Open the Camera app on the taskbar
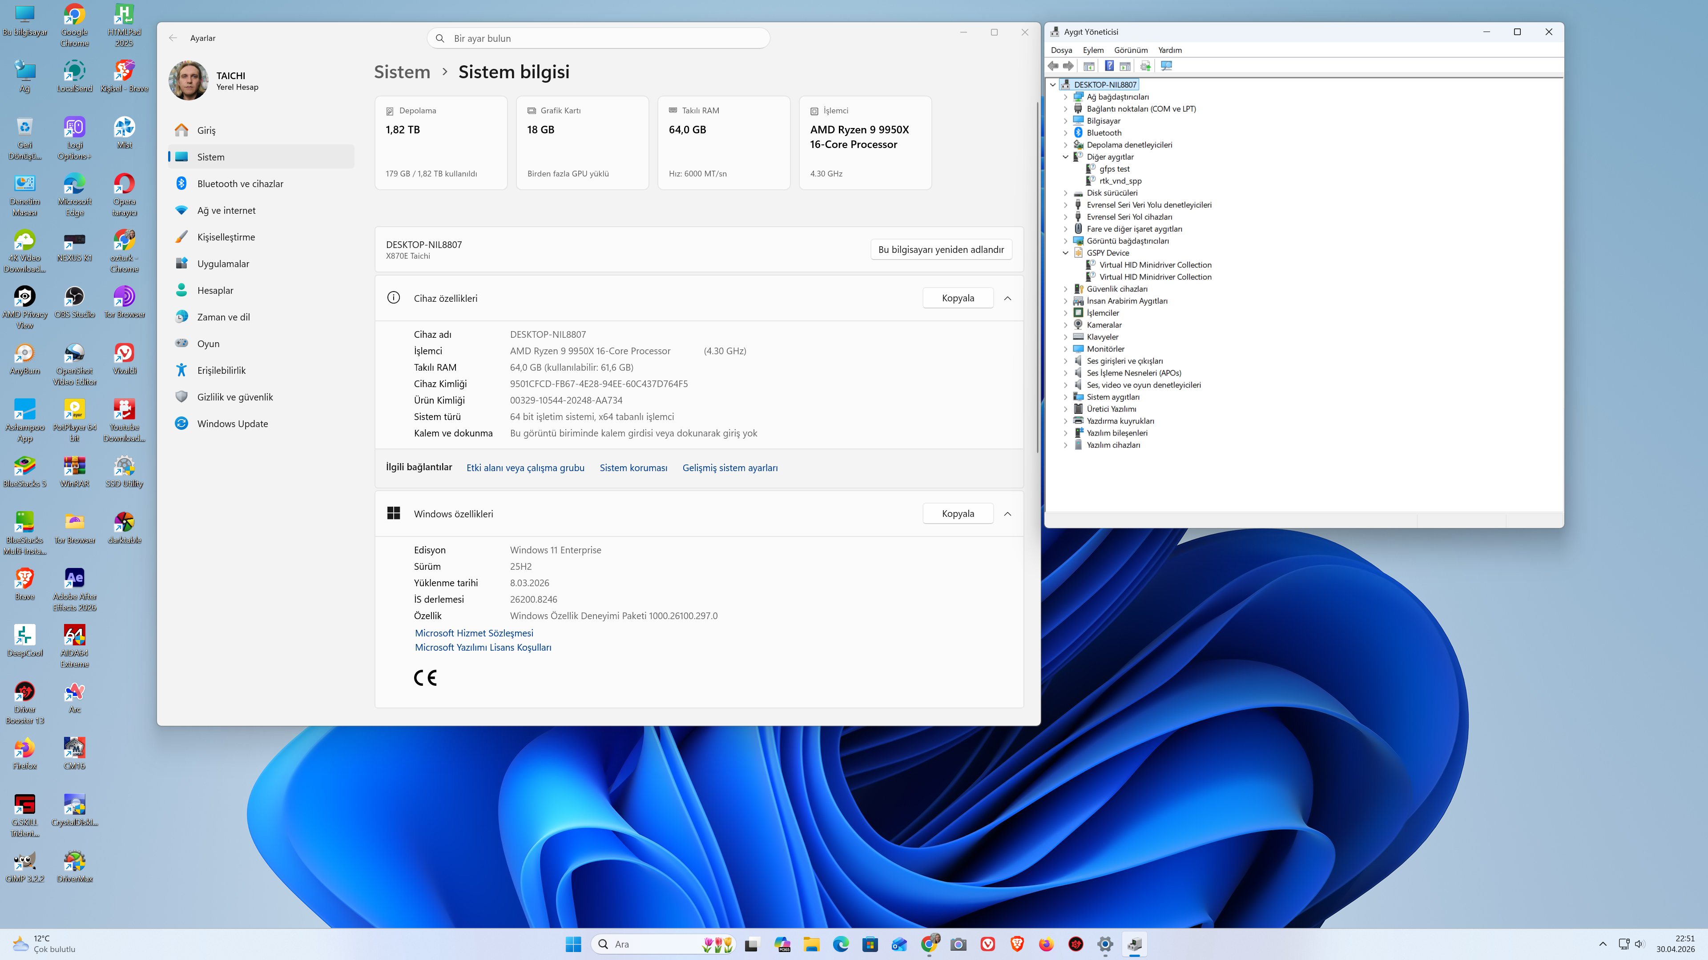The image size is (1708, 960). [958, 944]
